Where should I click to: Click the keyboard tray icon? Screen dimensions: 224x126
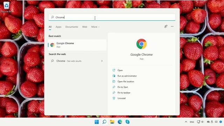216,122
